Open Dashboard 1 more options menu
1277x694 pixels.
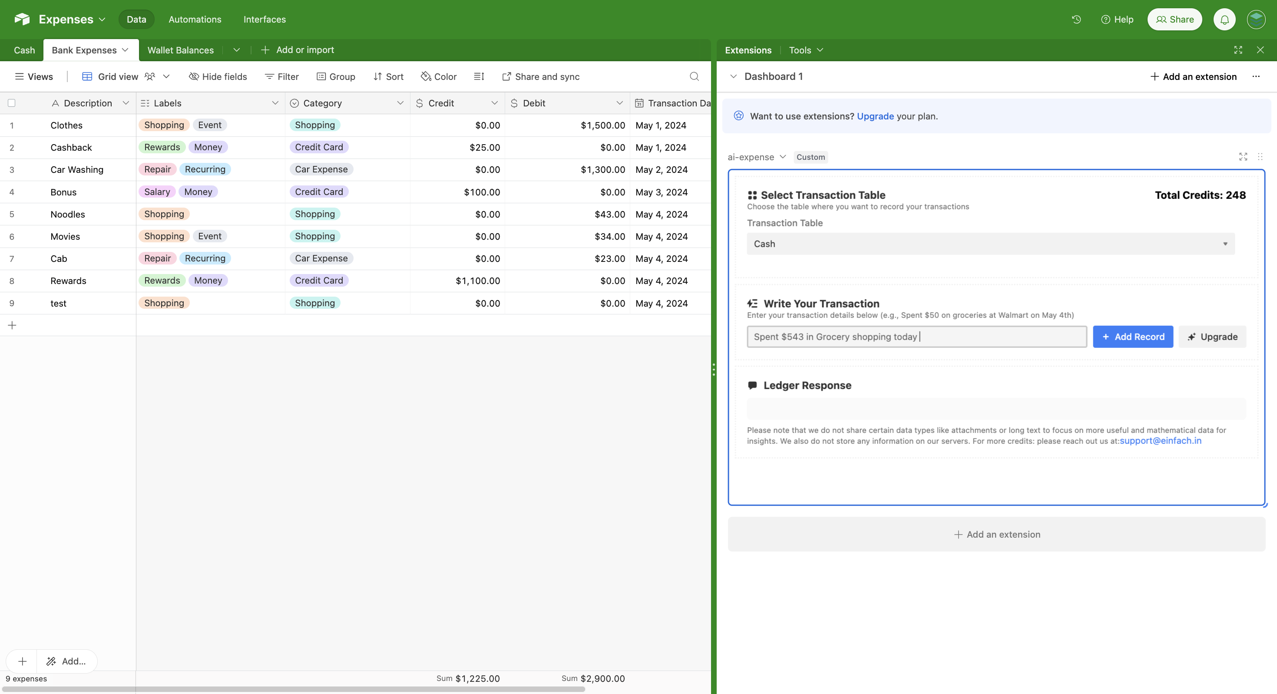tap(1256, 76)
